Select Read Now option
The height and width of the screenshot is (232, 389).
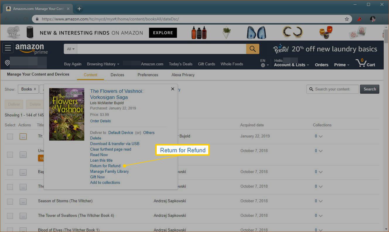tap(99, 155)
